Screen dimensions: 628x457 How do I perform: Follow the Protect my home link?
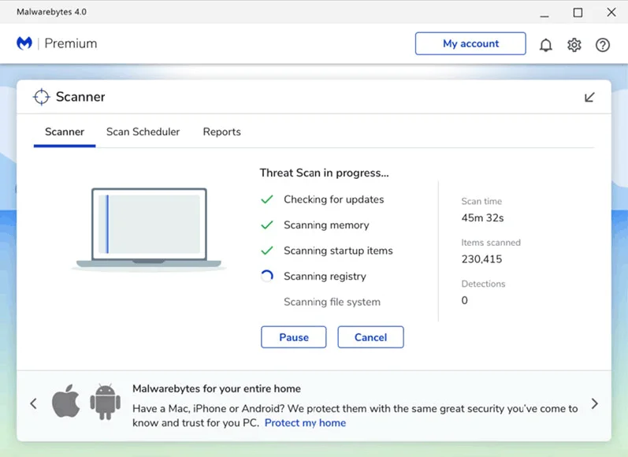305,423
